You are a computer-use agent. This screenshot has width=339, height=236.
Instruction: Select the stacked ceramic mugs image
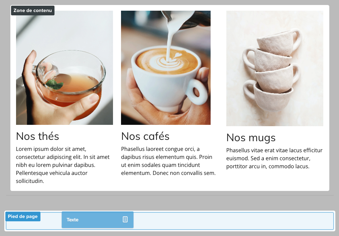click(274, 68)
